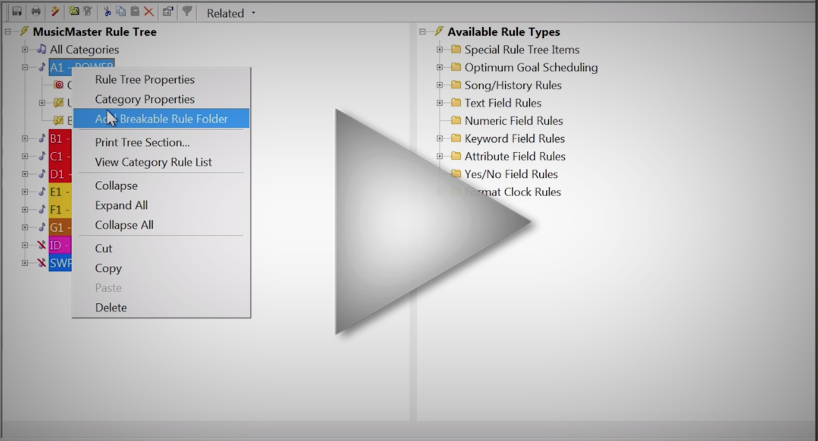Expand the Song/History Rules folder
This screenshot has height=441, width=818.
pyautogui.click(x=439, y=85)
